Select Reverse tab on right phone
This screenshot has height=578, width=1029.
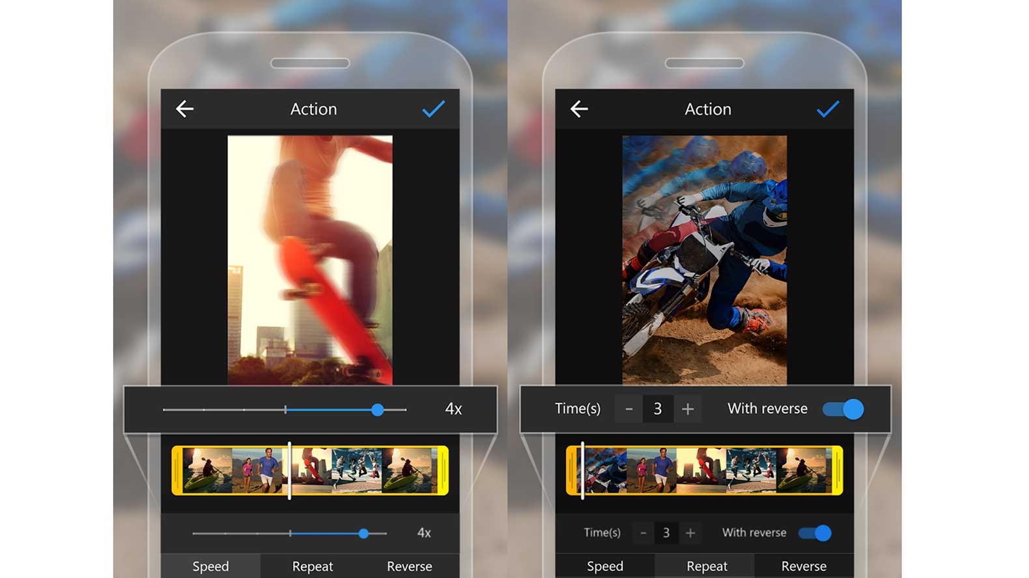click(804, 566)
